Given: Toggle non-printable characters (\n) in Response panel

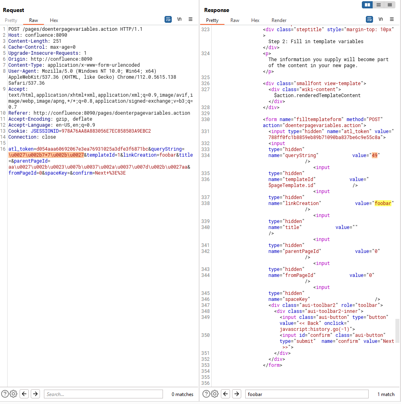Looking at the screenshot, I should (x=381, y=19).
